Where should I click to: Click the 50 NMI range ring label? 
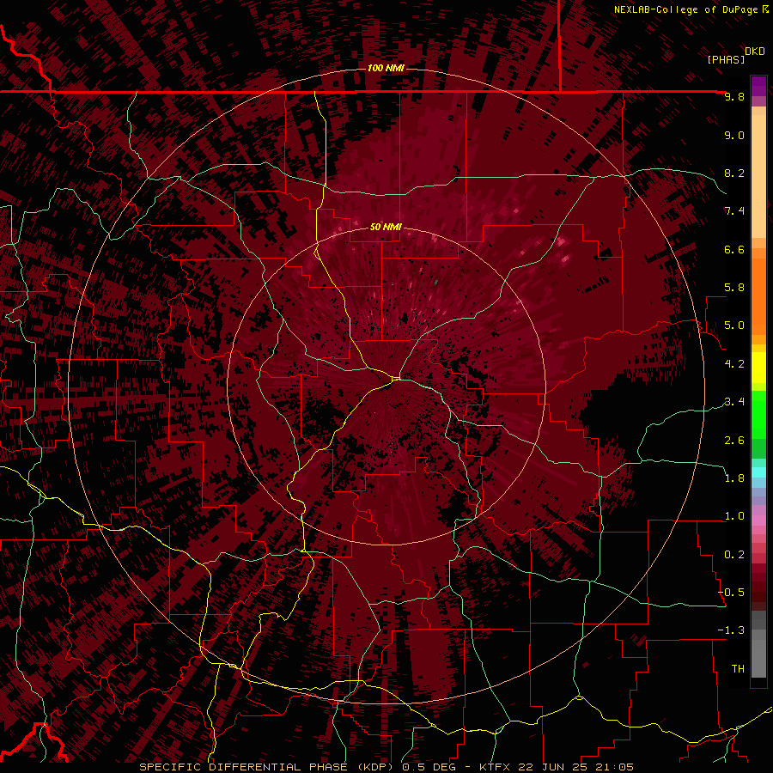pos(386,227)
